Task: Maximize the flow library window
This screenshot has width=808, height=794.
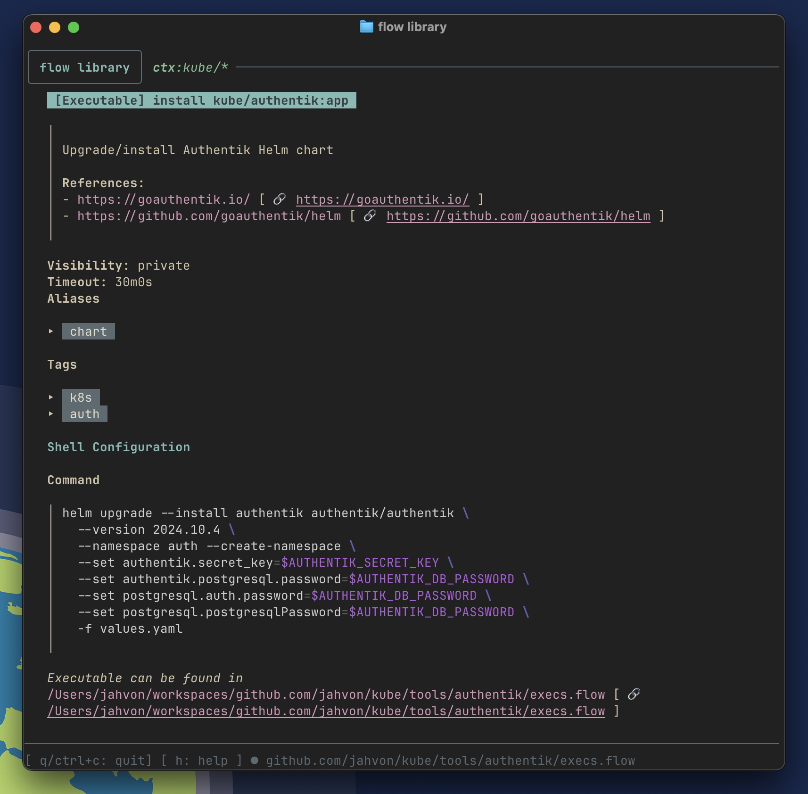Action: click(74, 27)
